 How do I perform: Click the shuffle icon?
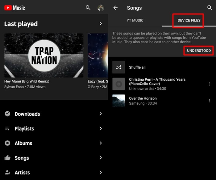pyautogui.click(x=118, y=67)
